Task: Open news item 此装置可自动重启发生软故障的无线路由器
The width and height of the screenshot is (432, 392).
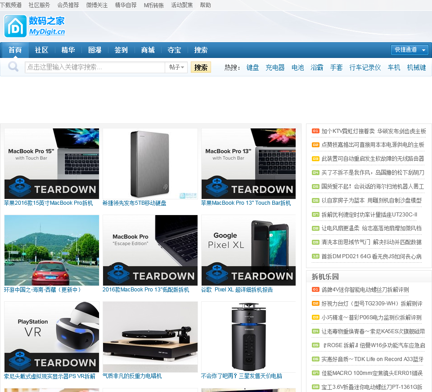Action: (x=373, y=159)
